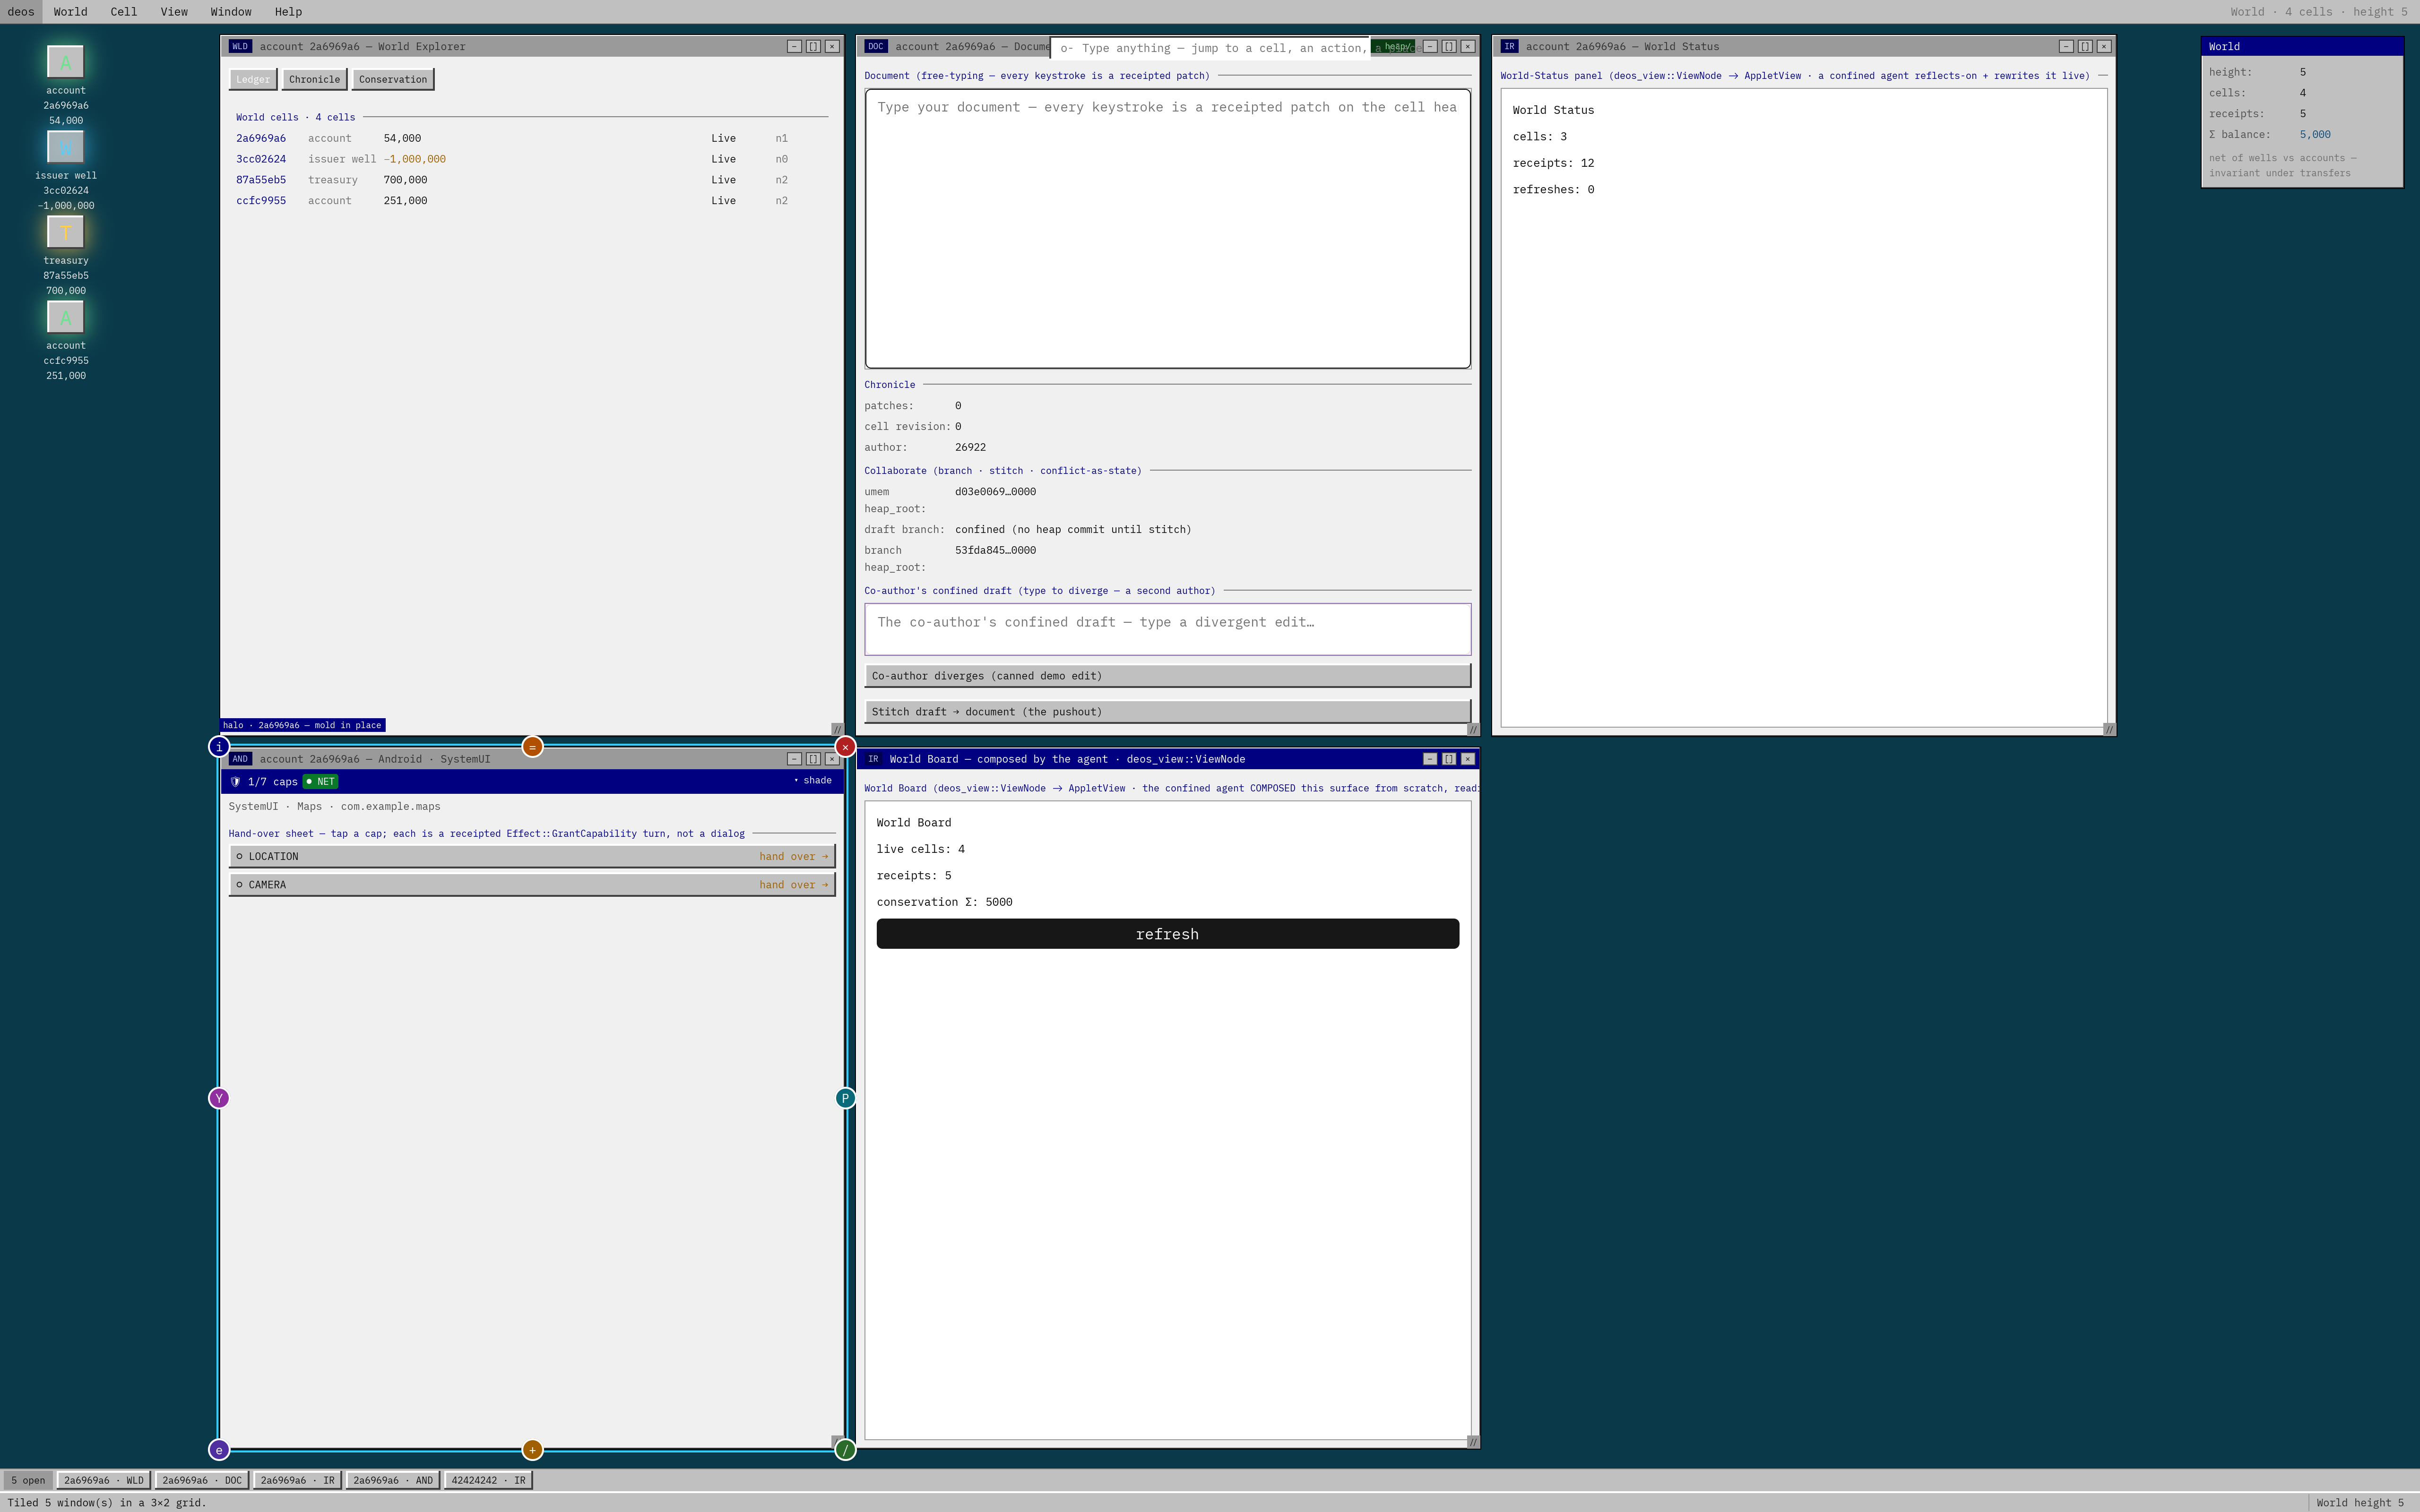Hand over the CAMERA capability
This screenshot has width=2420, height=1512.
point(793,885)
